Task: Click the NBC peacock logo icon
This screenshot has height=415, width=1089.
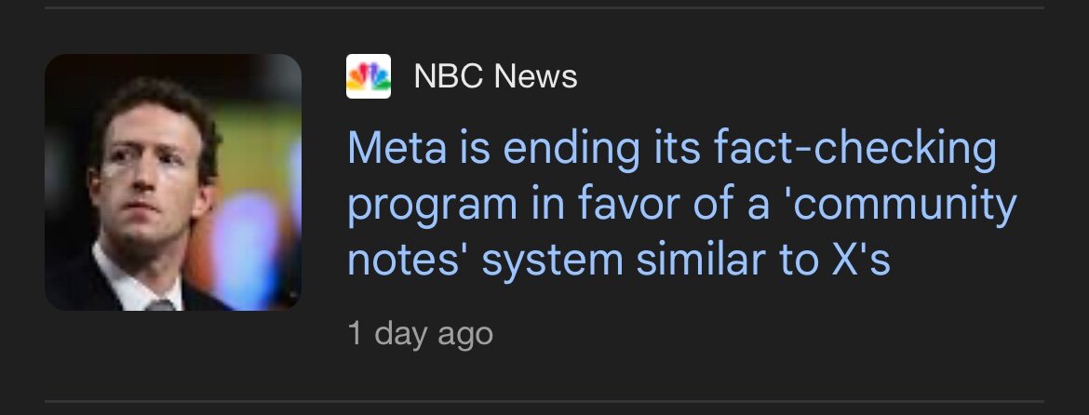Action: point(368,76)
